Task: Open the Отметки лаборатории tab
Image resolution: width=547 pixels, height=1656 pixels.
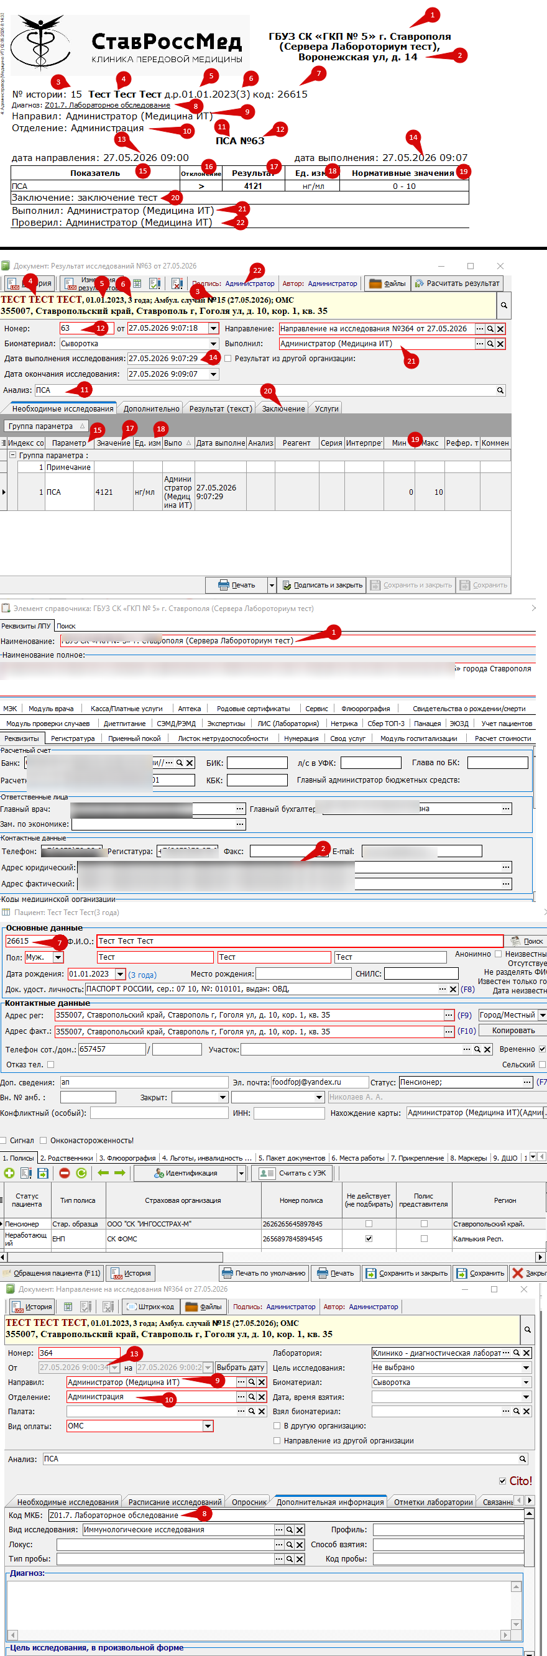Action: (433, 1502)
